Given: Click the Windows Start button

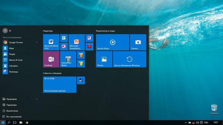Looking at the screenshot, I should point(3,122).
